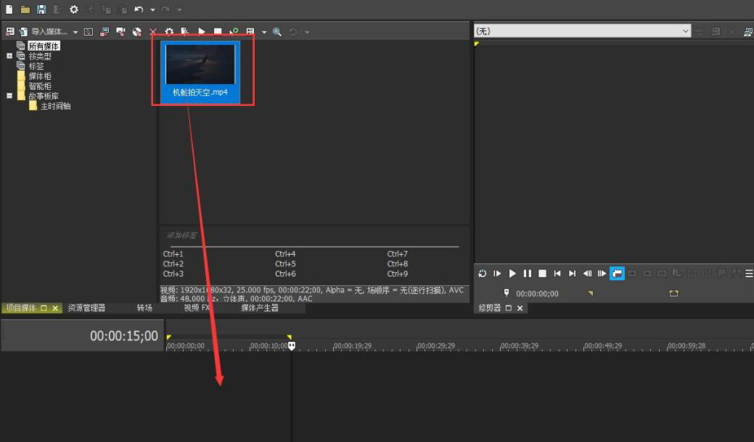Viewport: 754px width, 442px height.
Task: Click the New project icon
Action: click(9, 9)
